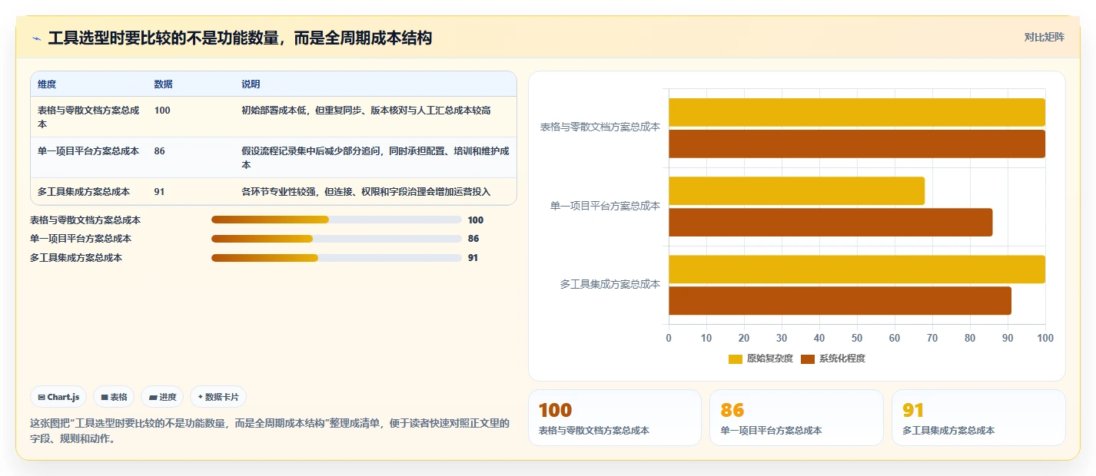Click the brown bar for 多工具集成方案总成本
1096x476 pixels.
click(x=840, y=300)
